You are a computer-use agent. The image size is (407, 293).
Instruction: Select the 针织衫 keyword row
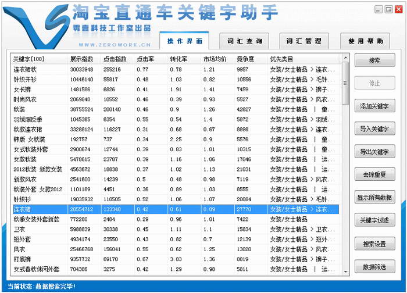[x=176, y=199]
